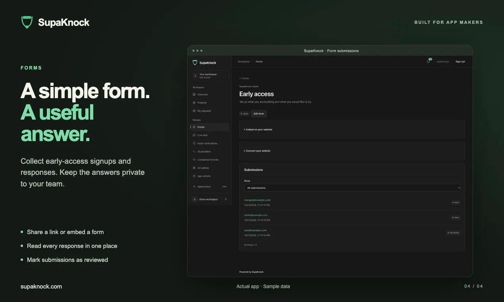Click the Reviewed badge on sam's submission
The width and height of the screenshot is (504, 302).
coord(453,233)
